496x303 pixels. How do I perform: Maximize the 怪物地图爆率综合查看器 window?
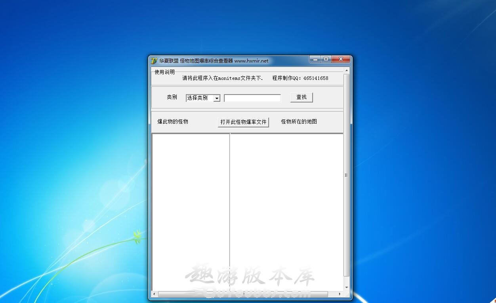(326, 59)
